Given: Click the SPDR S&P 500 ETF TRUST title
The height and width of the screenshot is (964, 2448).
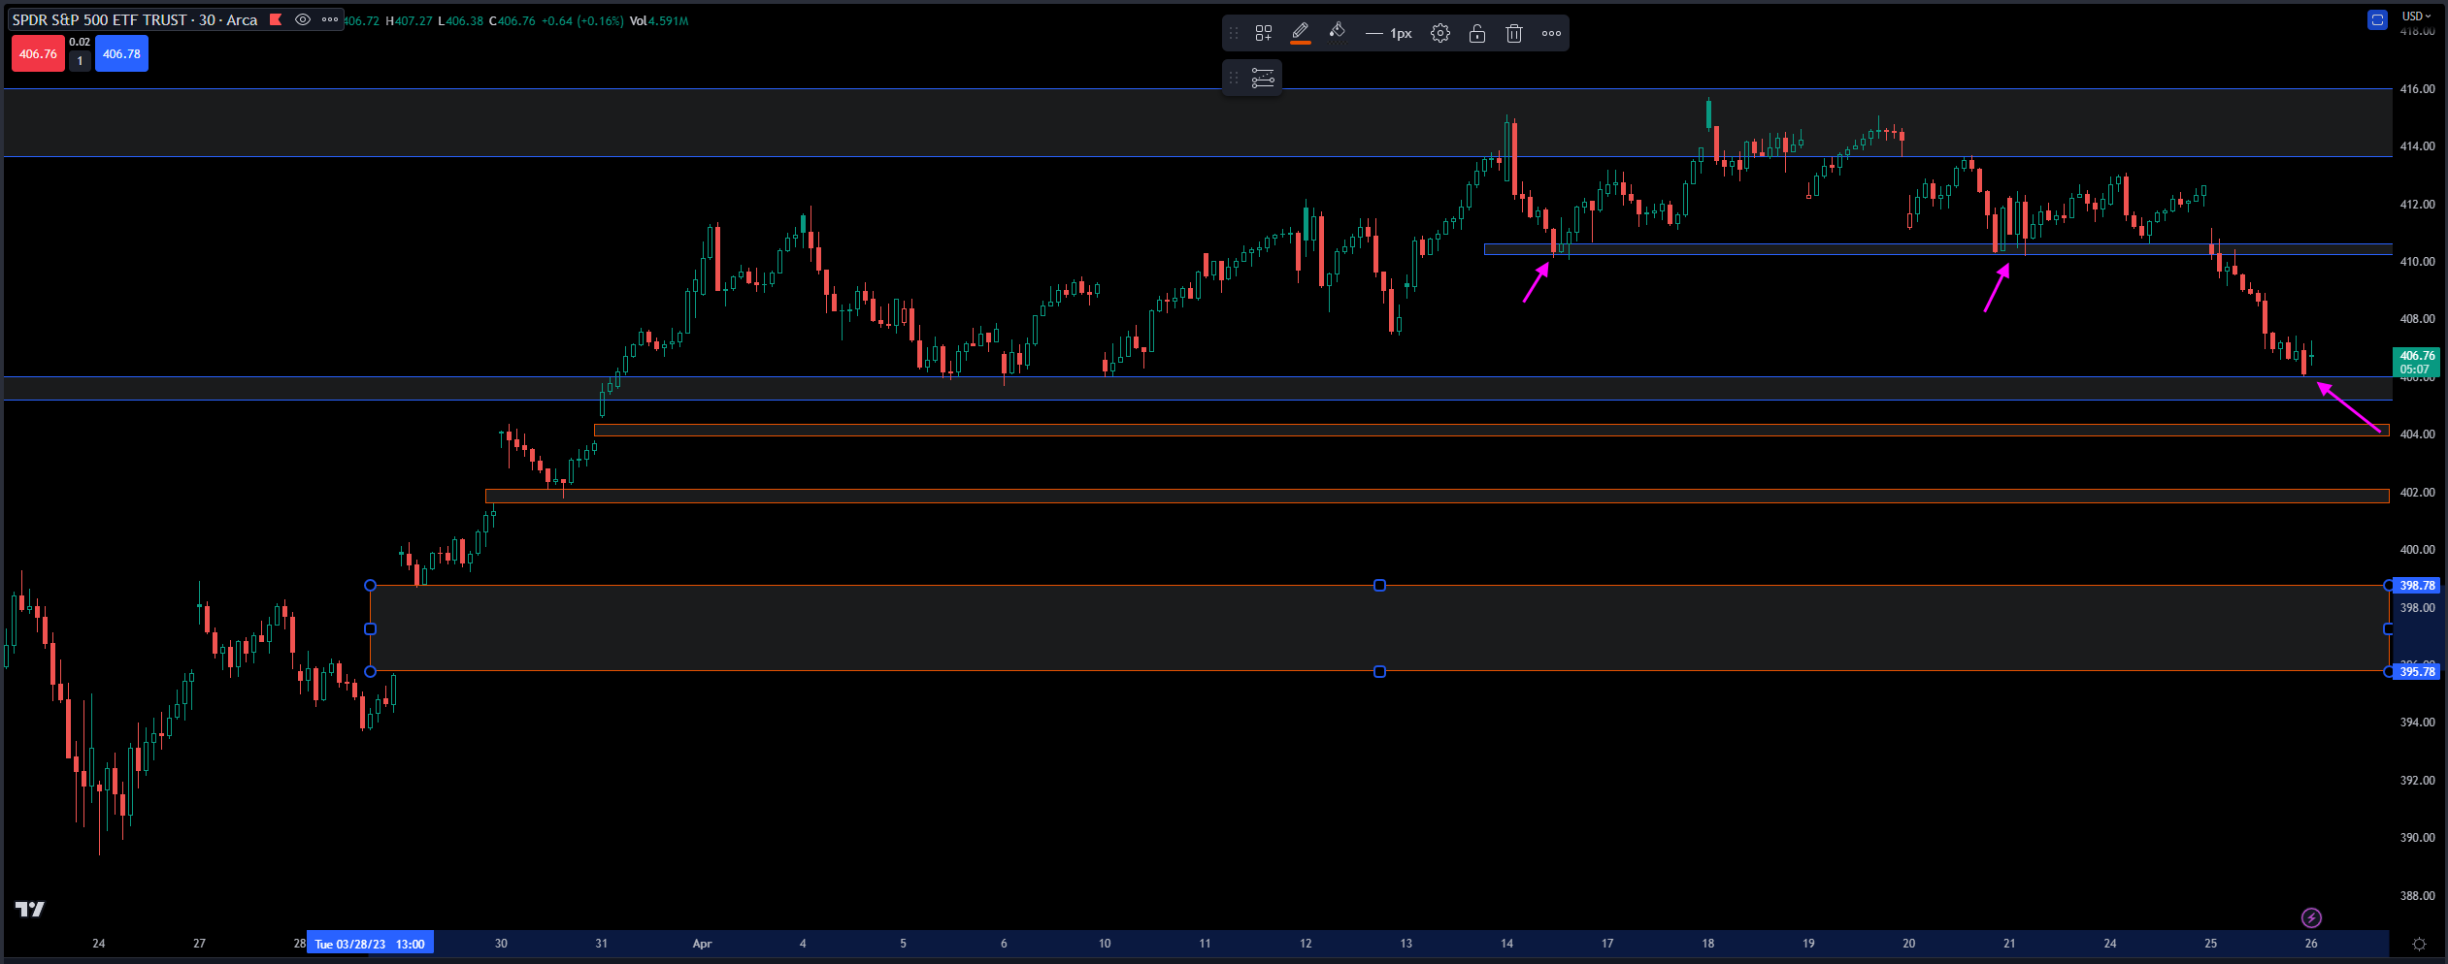Looking at the screenshot, I should (134, 19).
